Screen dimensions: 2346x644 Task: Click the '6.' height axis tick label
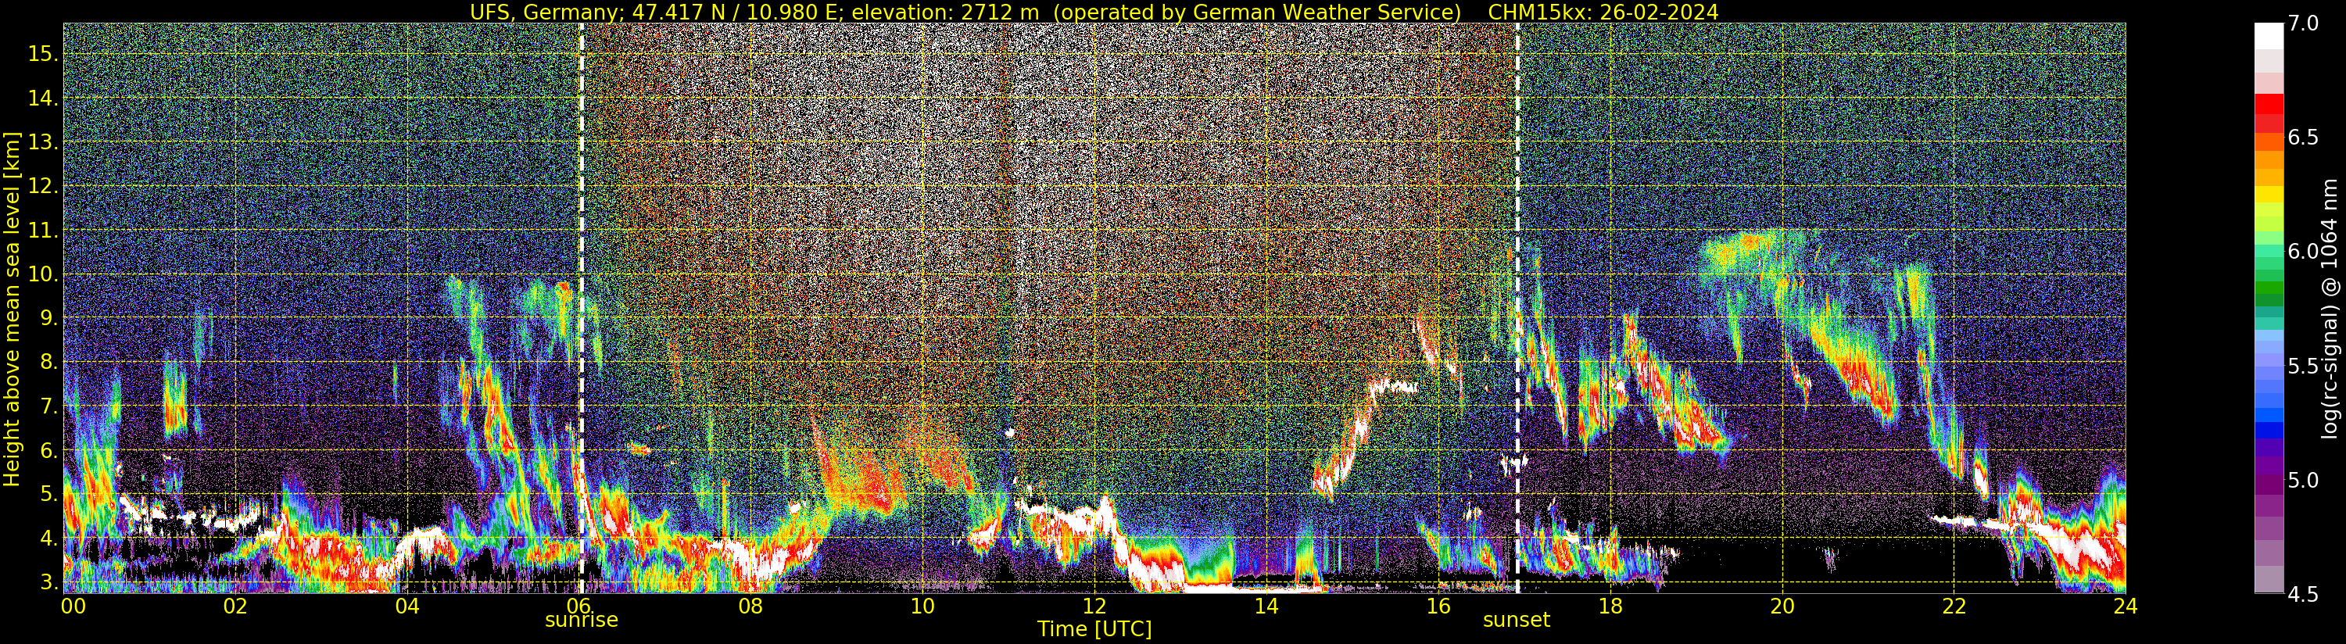click(48, 450)
